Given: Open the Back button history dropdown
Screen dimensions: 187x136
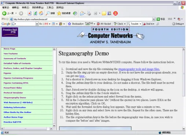Looking at the screenshot, I should tap(16, 13).
